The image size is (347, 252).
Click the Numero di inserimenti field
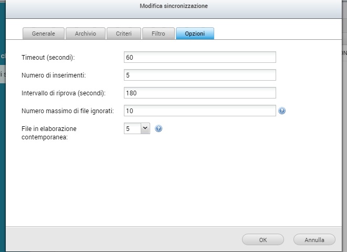click(x=200, y=75)
